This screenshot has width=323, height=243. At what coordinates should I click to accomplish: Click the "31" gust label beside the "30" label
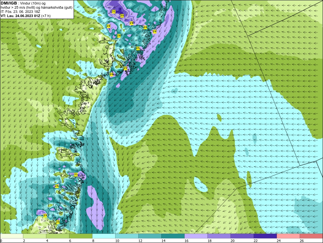[x=113, y=12]
